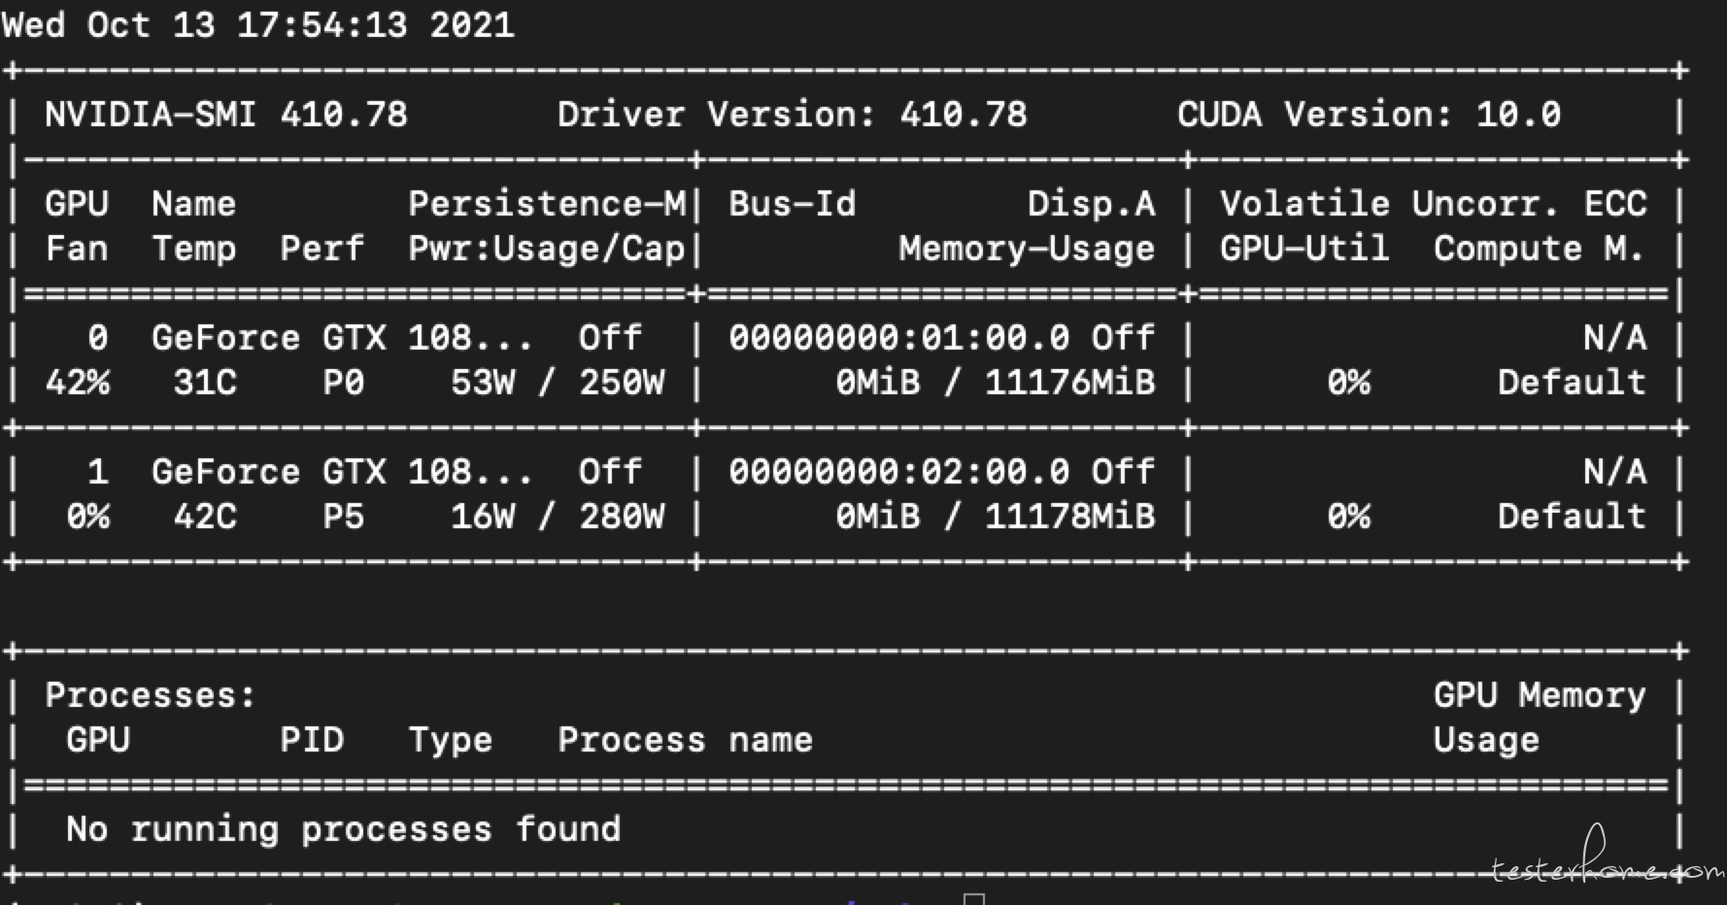The height and width of the screenshot is (905, 1727).
Task: Click the CUDA Version: 10.0 text
Action: (1369, 115)
